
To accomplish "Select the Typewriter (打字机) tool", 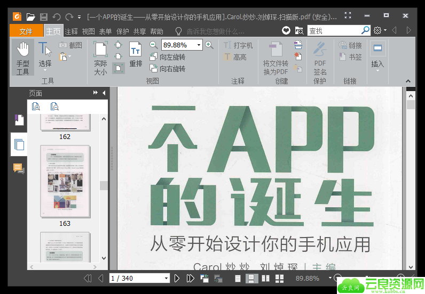I will point(238,45).
